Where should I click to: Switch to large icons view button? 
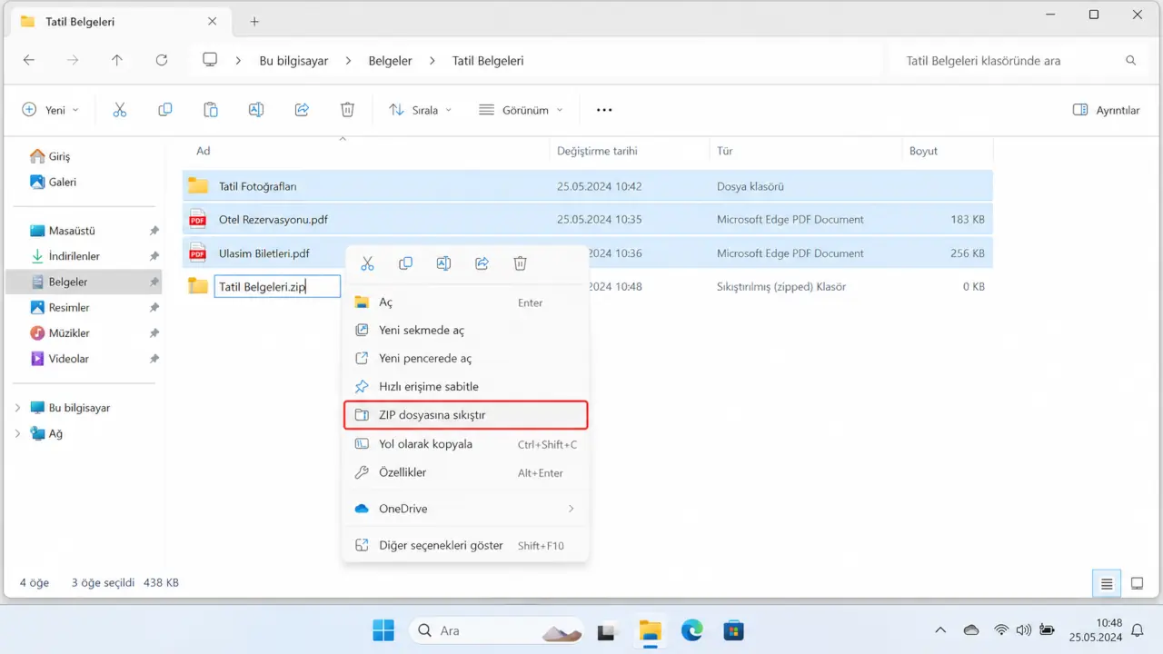tap(1137, 584)
